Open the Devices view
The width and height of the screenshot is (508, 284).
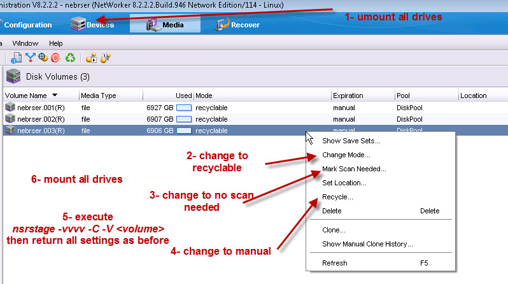(93, 25)
